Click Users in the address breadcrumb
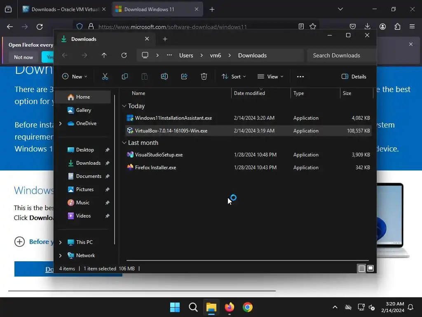 tap(186, 55)
